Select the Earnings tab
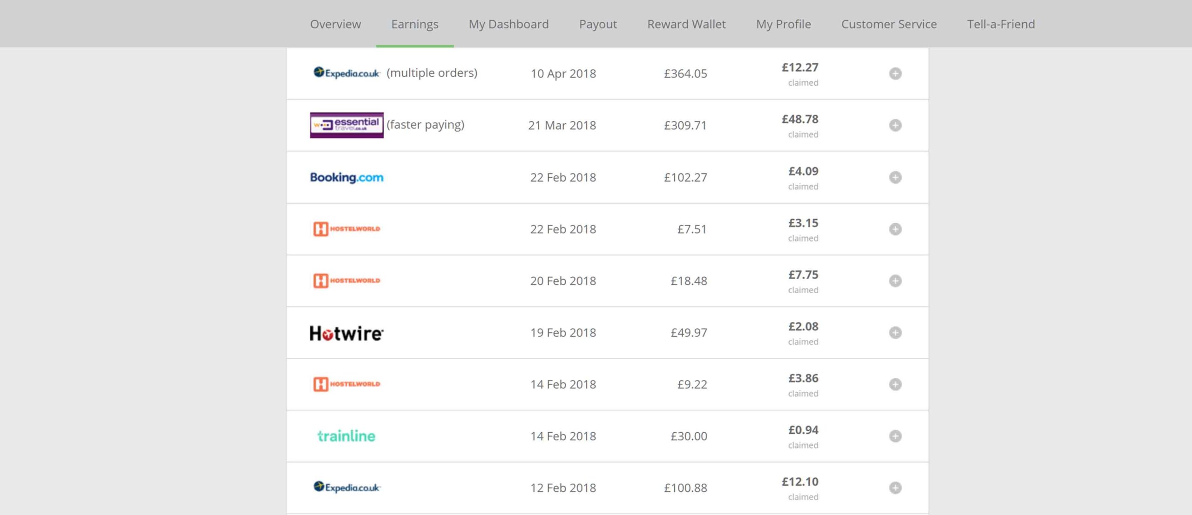 pos(414,24)
